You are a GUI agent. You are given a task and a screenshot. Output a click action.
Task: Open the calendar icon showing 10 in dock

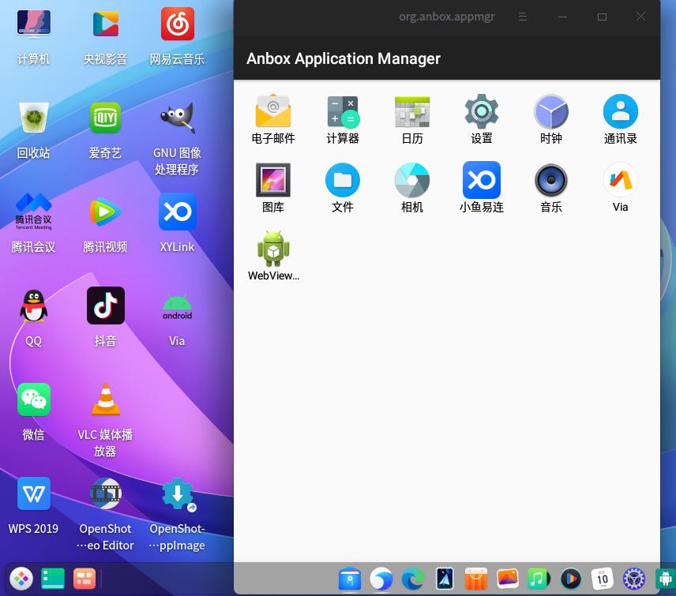click(x=603, y=579)
